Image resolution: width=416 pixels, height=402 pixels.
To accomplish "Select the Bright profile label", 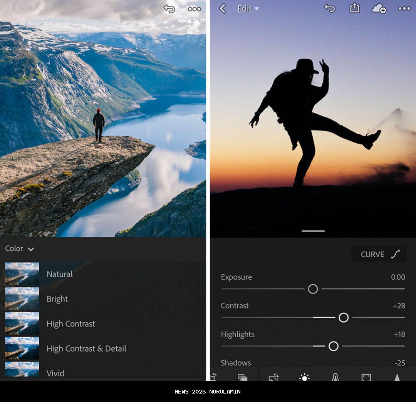I will (57, 299).
